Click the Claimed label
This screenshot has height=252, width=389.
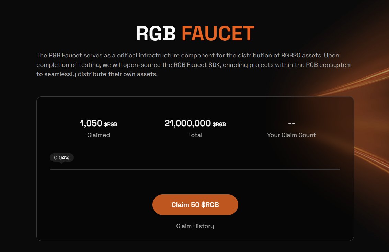[99, 135]
